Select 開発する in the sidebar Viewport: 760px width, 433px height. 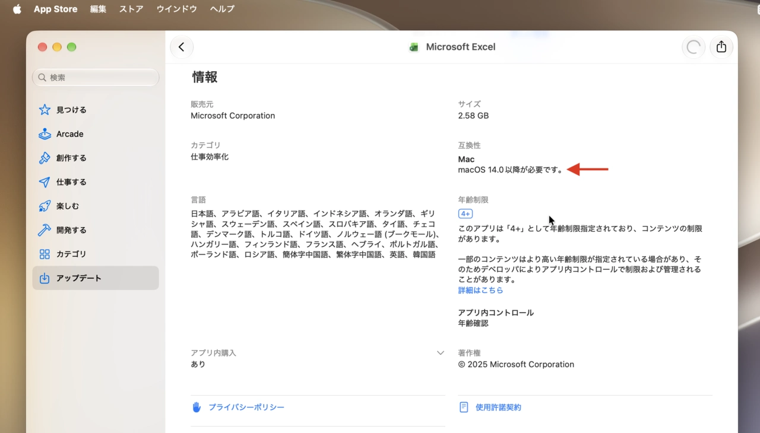pos(96,230)
